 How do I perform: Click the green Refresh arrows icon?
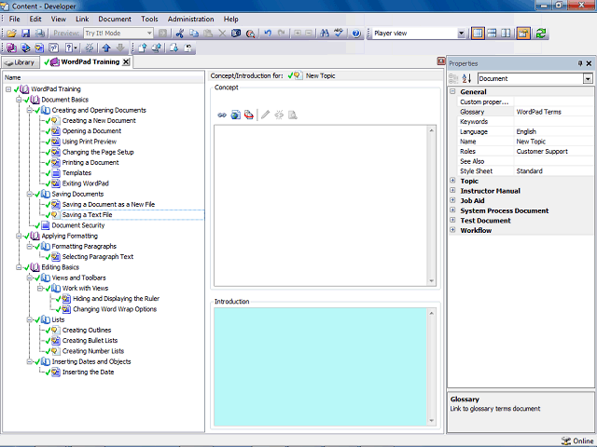tap(541, 34)
